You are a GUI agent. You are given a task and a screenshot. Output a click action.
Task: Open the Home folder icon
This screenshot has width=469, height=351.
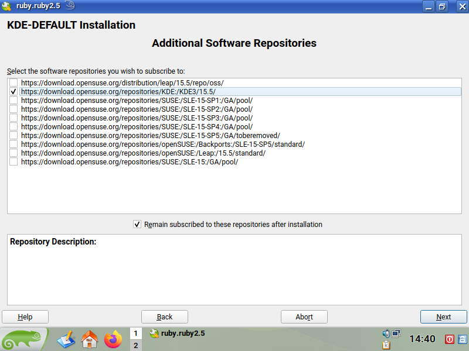point(90,339)
